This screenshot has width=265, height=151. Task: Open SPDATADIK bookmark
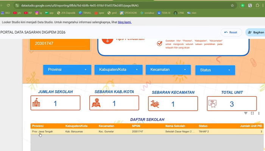[x=128, y=13]
